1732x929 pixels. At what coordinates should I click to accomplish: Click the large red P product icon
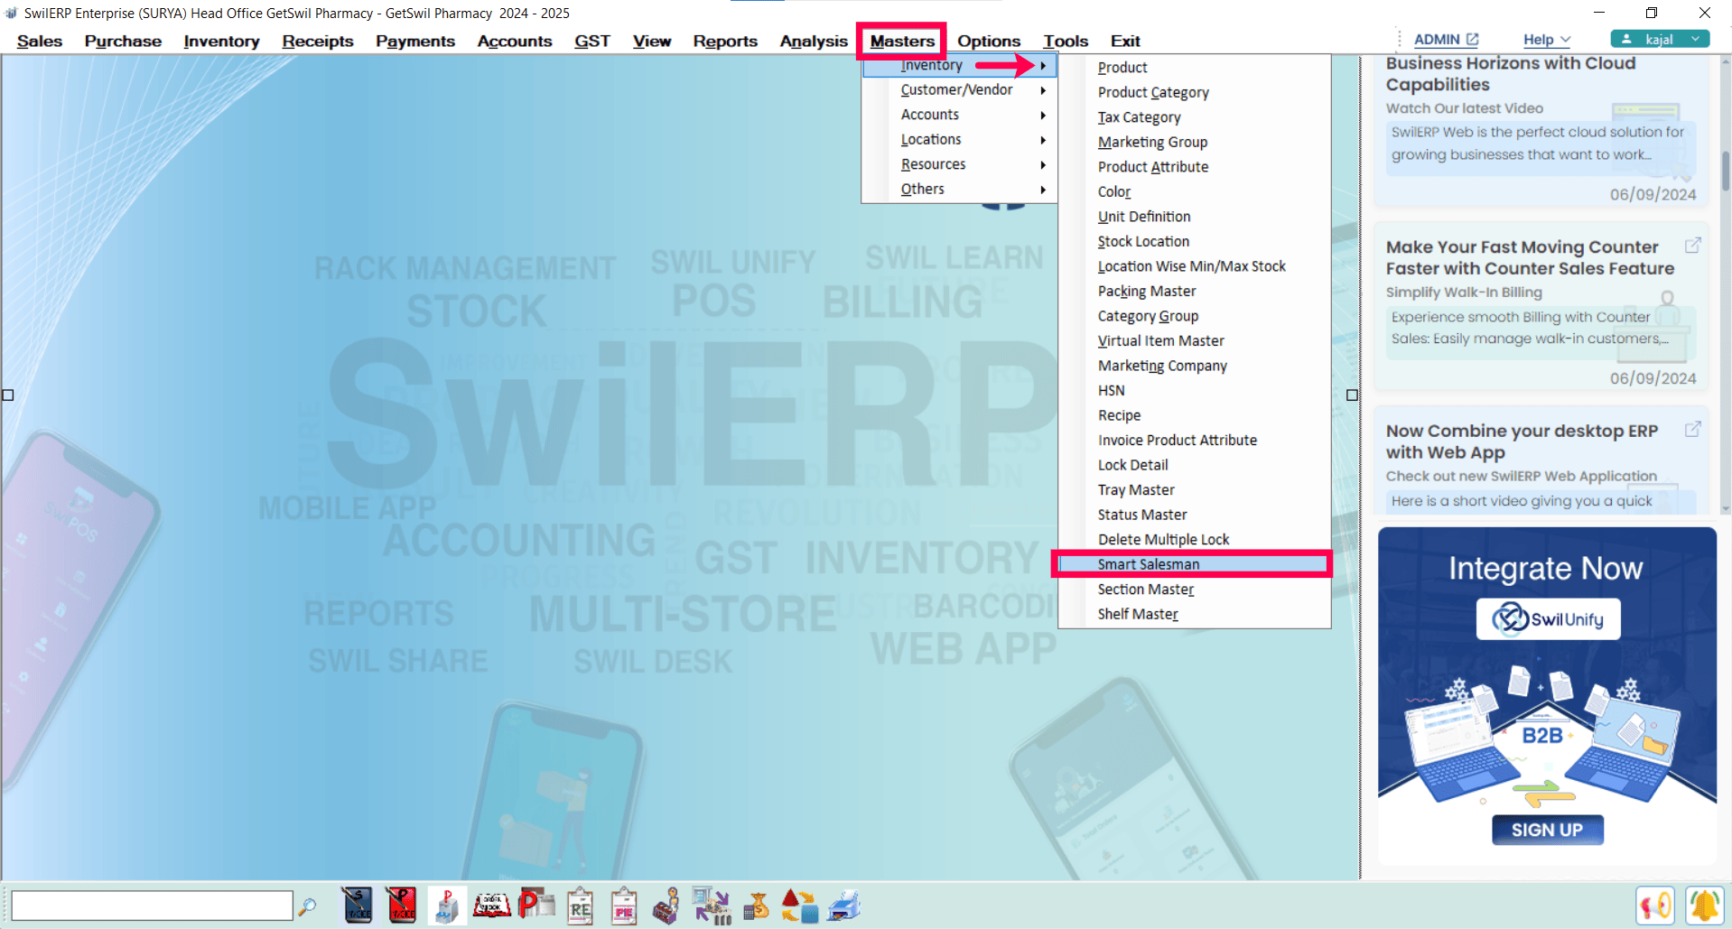tap(536, 905)
